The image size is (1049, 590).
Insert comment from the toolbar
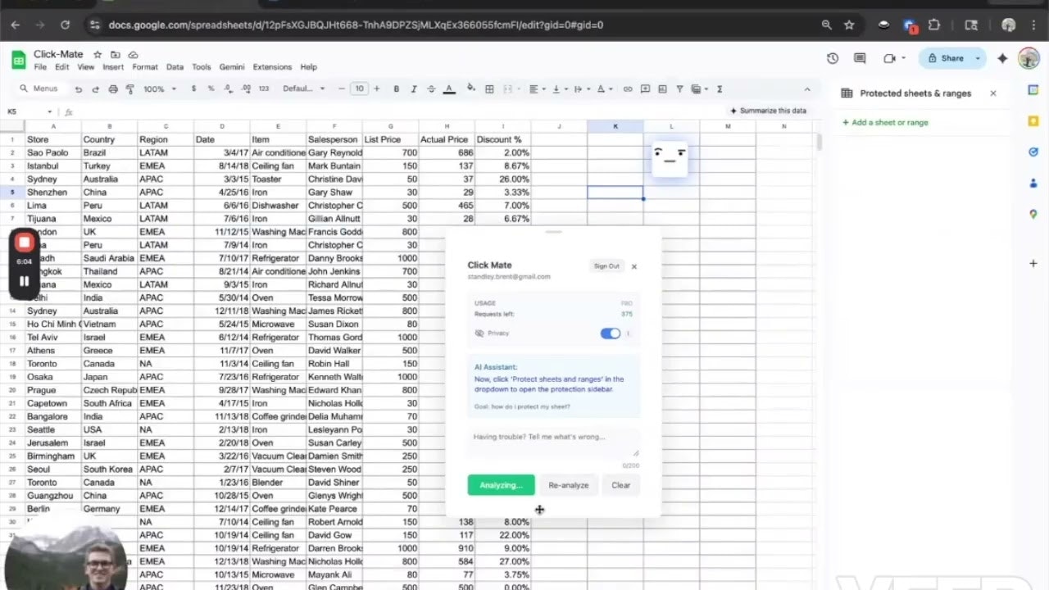(645, 88)
